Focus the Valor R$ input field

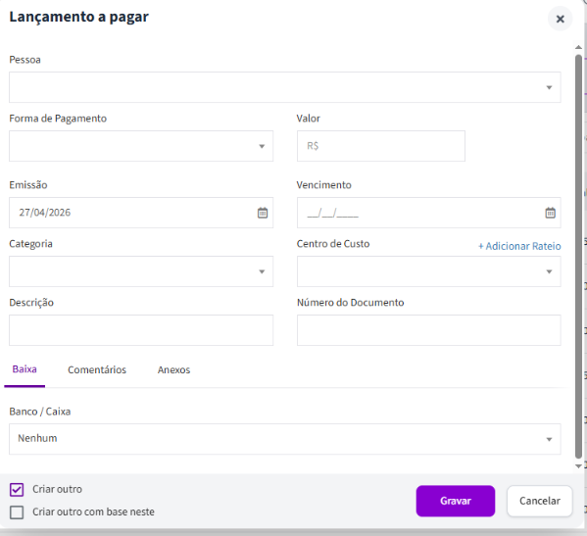point(381,146)
